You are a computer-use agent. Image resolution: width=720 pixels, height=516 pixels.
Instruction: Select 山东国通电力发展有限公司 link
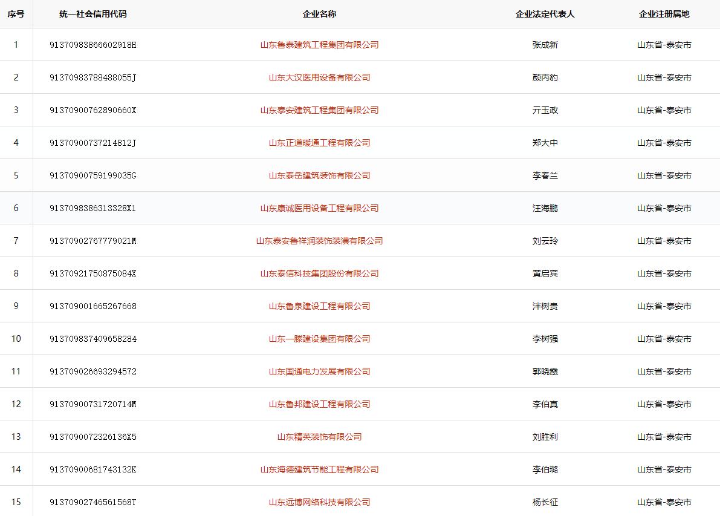[319, 371]
